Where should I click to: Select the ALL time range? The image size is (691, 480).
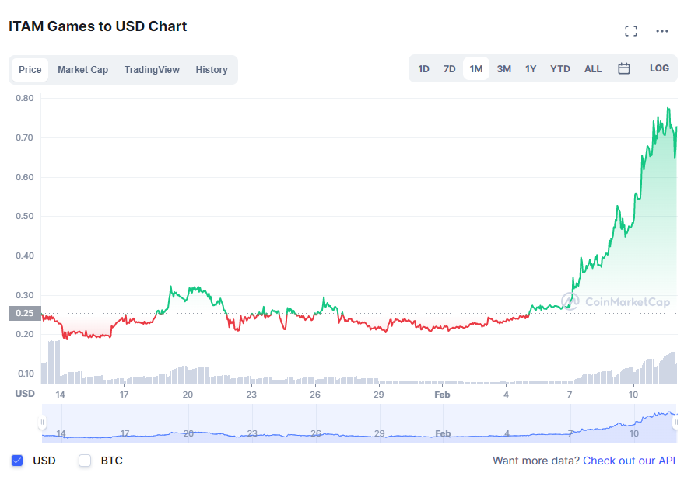[x=593, y=68]
